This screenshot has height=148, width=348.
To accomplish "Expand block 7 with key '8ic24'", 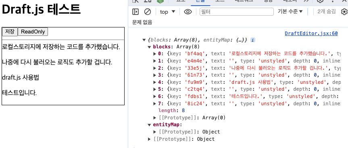I will (x=155, y=104).
